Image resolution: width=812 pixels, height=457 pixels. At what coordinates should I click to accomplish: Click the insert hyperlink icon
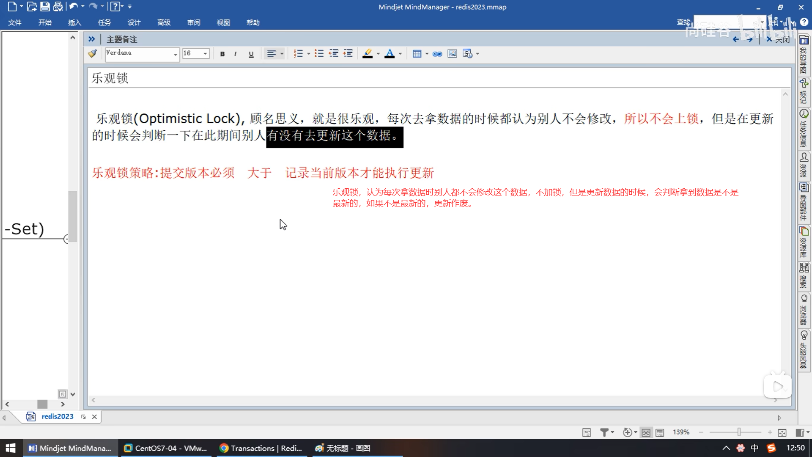(437, 54)
